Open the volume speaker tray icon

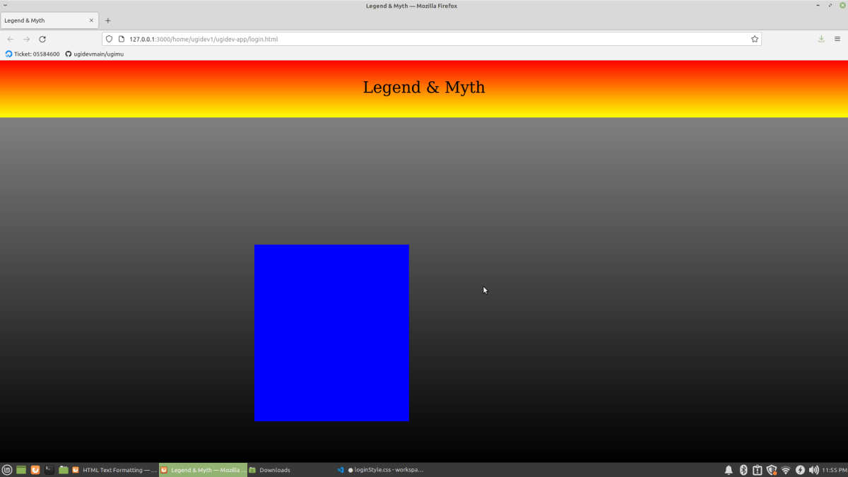[x=814, y=470]
